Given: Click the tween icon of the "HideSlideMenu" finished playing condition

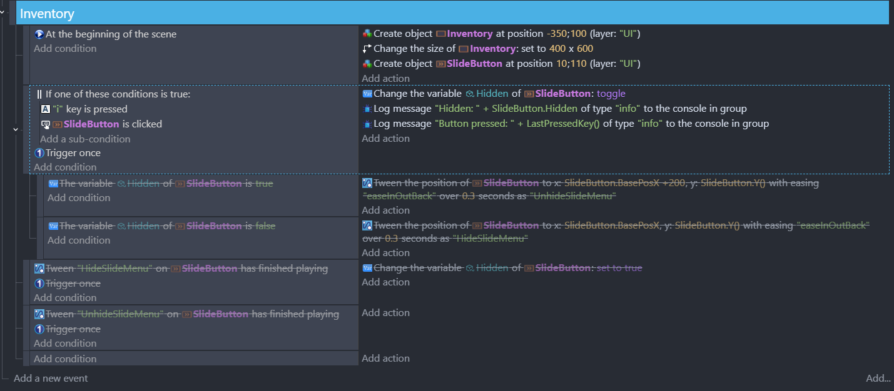Looking at the screenshot, I should pyautogui.click(x=39, y=269).
